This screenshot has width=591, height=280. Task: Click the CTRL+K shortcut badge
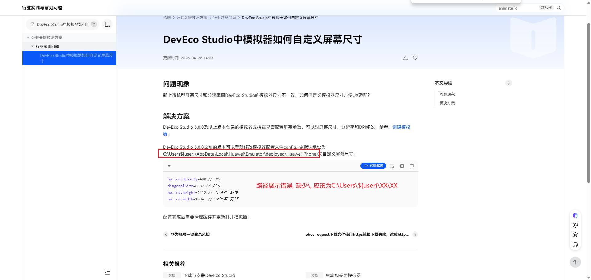tap(546, 8)
